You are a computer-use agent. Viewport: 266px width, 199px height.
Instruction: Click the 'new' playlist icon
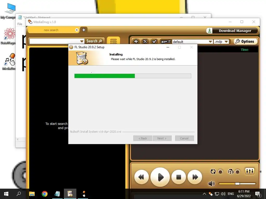[166, 42]
